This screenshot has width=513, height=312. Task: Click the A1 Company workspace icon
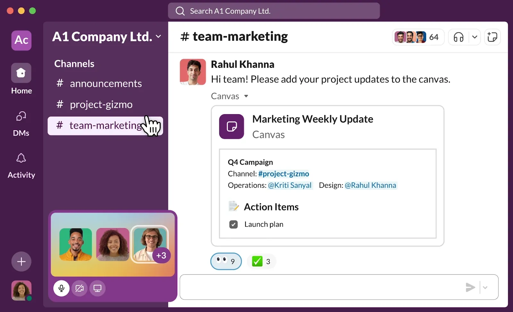tap(21, 40)
